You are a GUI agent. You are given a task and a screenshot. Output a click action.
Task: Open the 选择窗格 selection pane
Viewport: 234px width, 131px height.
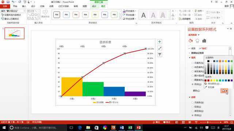pos(185,19)
